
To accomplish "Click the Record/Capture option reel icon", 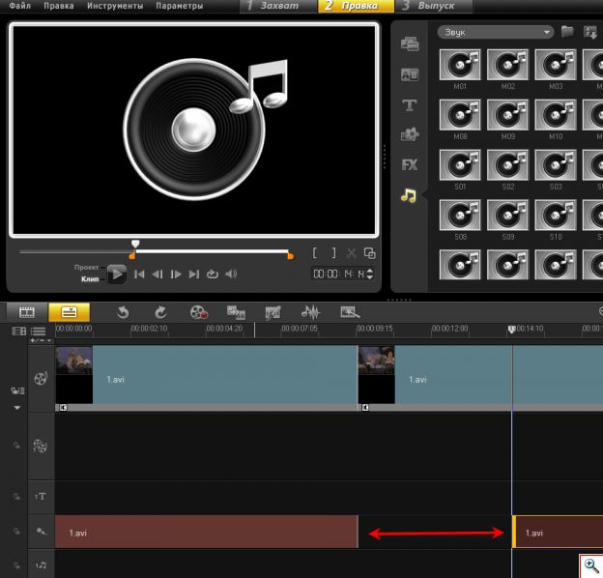I will [x=199, y=311].
